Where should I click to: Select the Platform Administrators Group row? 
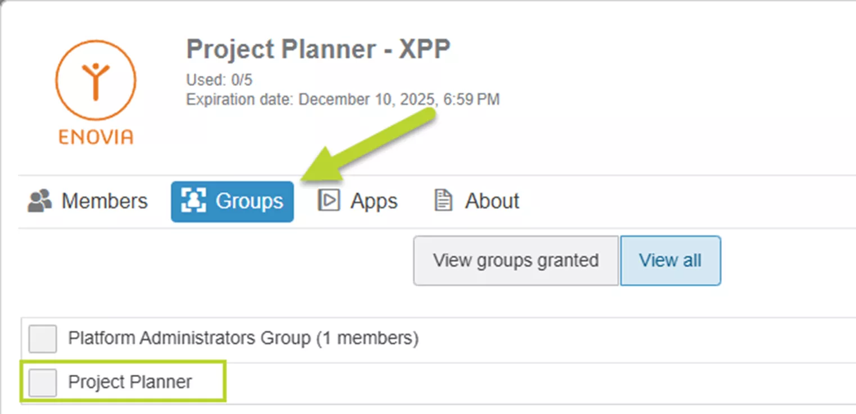(243, 338)
